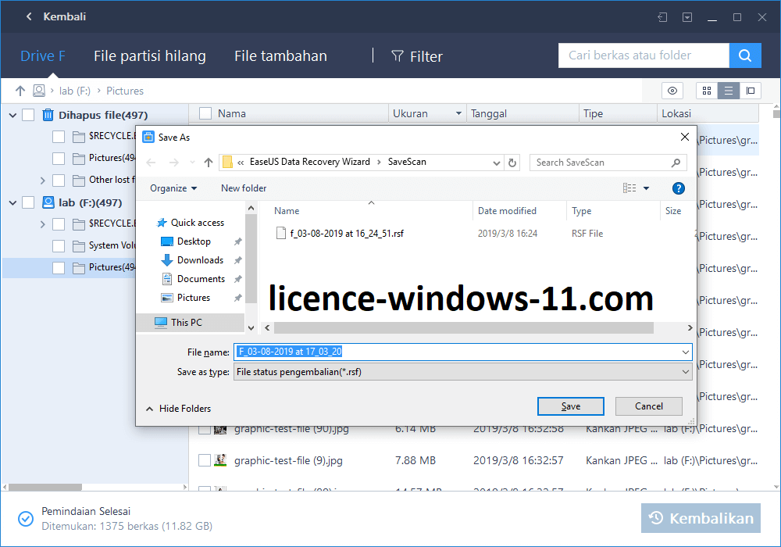Screen dimensions: 781x547
Task: Click the Kembali back arrow
Action: [29, 16]
